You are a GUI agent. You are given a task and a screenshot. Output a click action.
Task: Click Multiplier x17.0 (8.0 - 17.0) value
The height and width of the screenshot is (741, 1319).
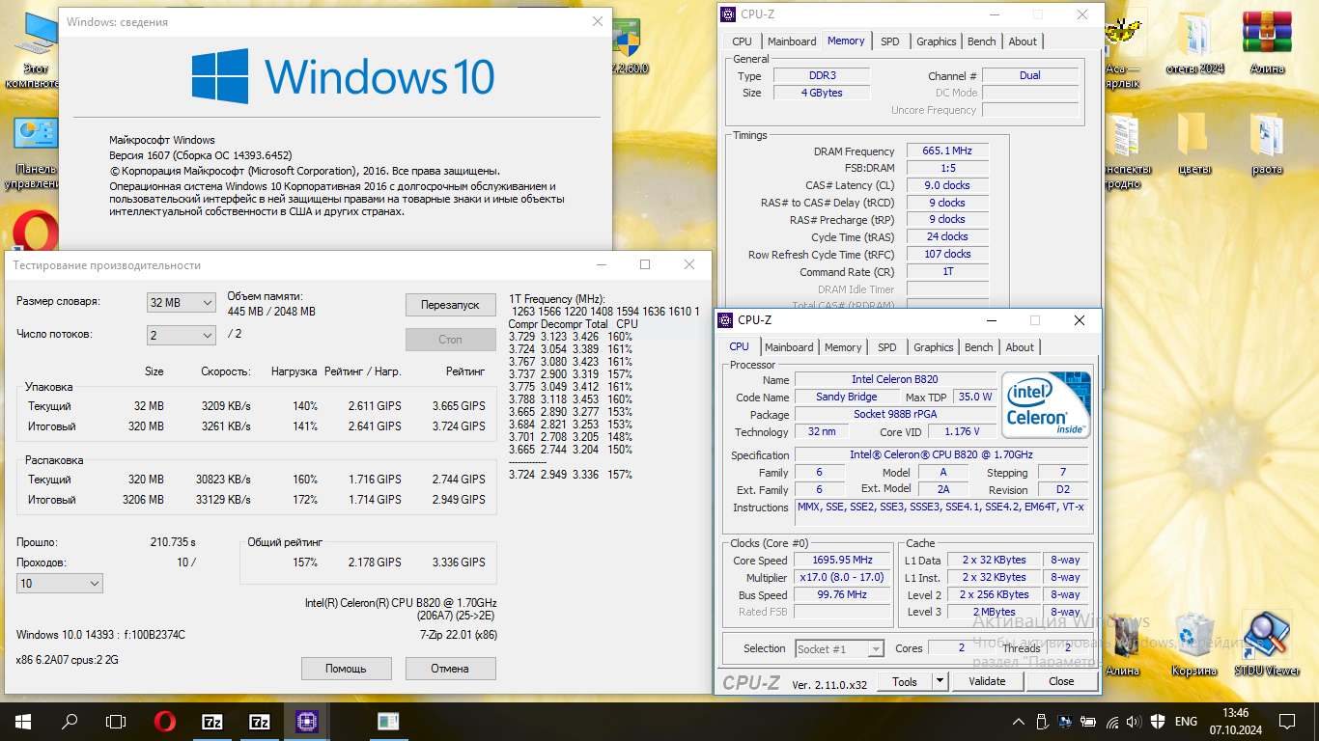(x=841, y=578)
